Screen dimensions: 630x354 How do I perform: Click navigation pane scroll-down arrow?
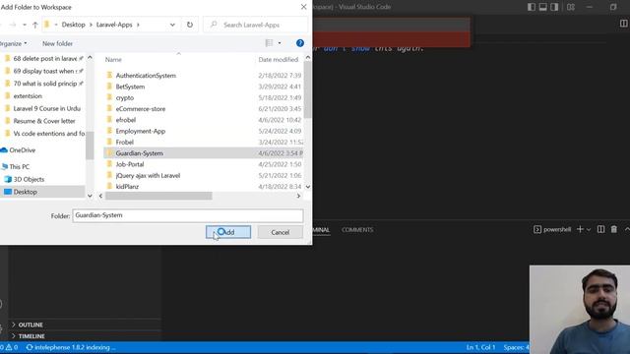tap(90, 196)
